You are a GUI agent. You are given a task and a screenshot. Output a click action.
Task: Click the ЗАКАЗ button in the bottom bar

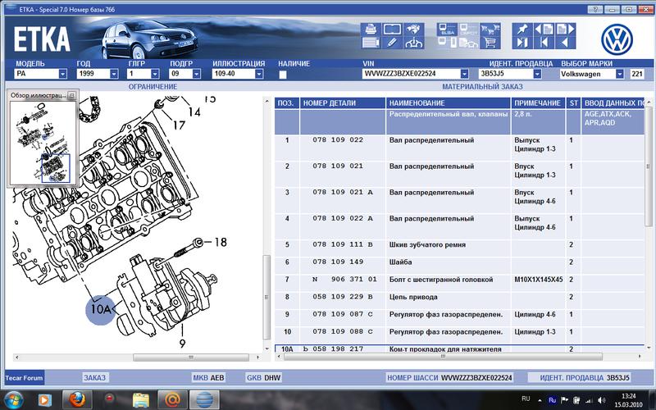[x=95, y=377]
